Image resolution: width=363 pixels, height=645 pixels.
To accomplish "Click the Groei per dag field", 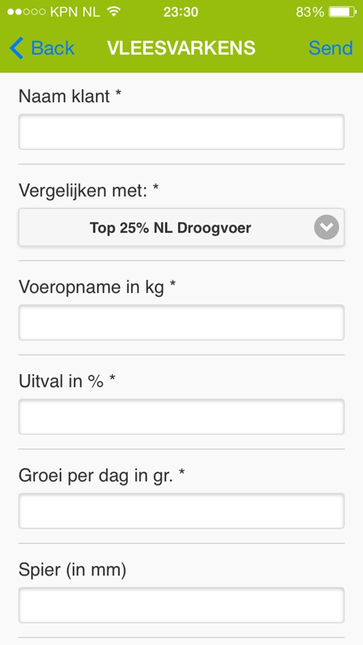I will 181,511.
